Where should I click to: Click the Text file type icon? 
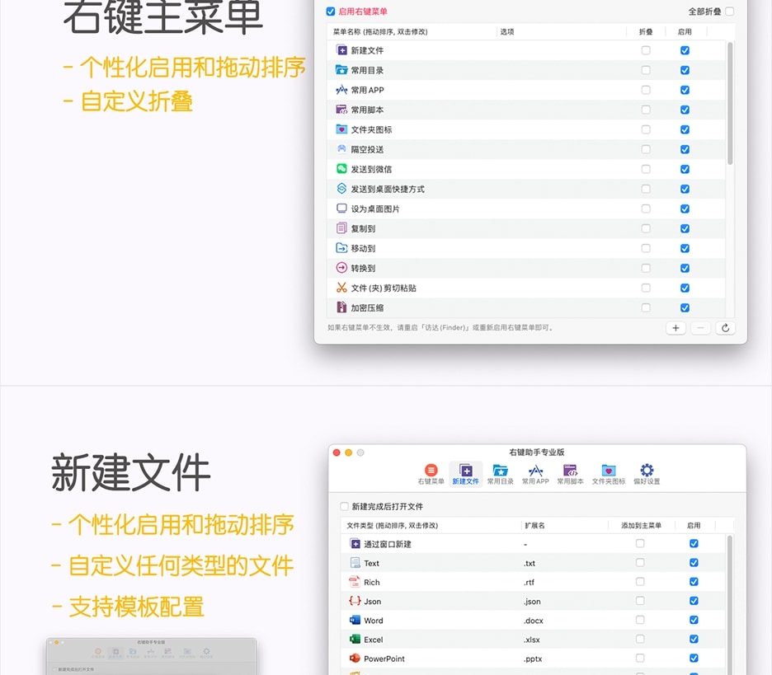tap(355, 563)
